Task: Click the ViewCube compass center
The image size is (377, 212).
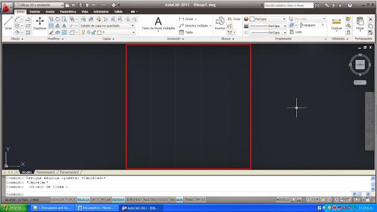Action: tap(360, 64)
